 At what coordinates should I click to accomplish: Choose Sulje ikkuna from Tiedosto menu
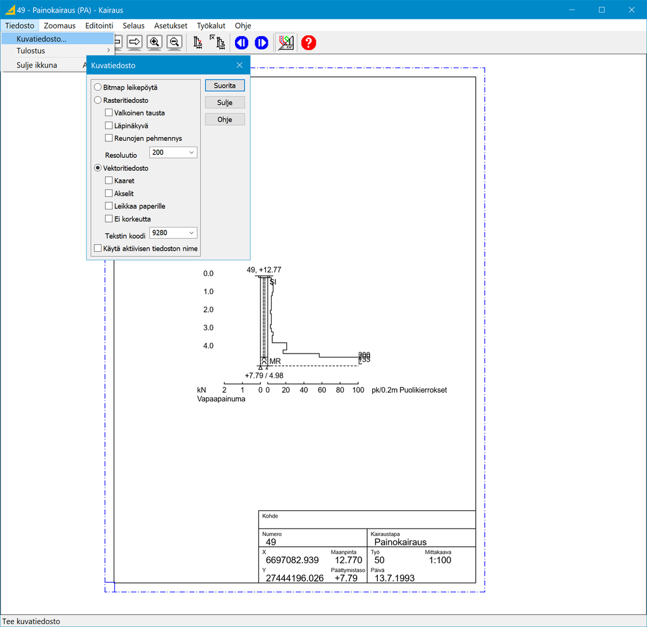tap(37, 65)
